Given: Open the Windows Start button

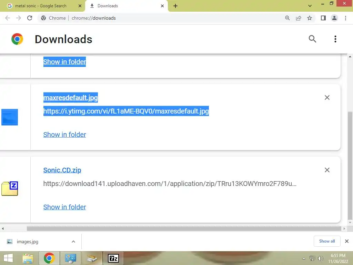Looking at the screenshot, I should click(8, 258).
